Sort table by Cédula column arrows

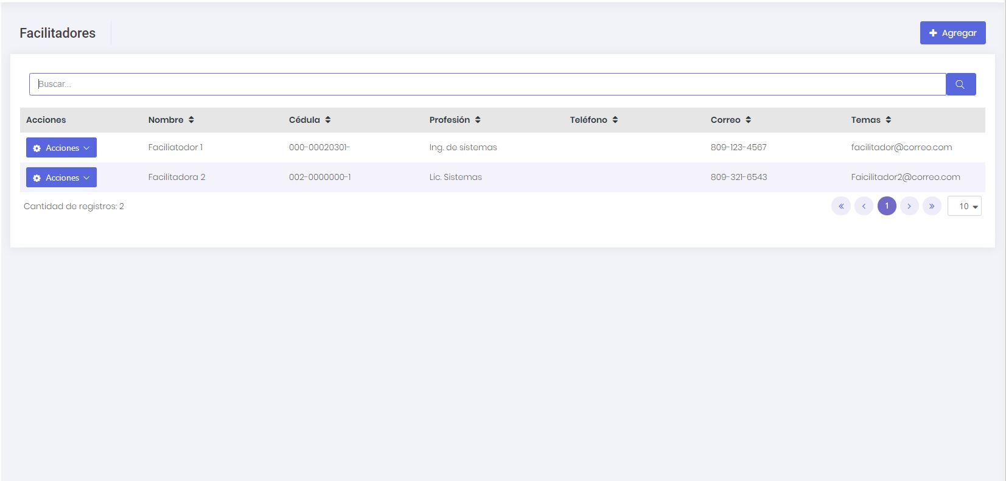point(327,120)
